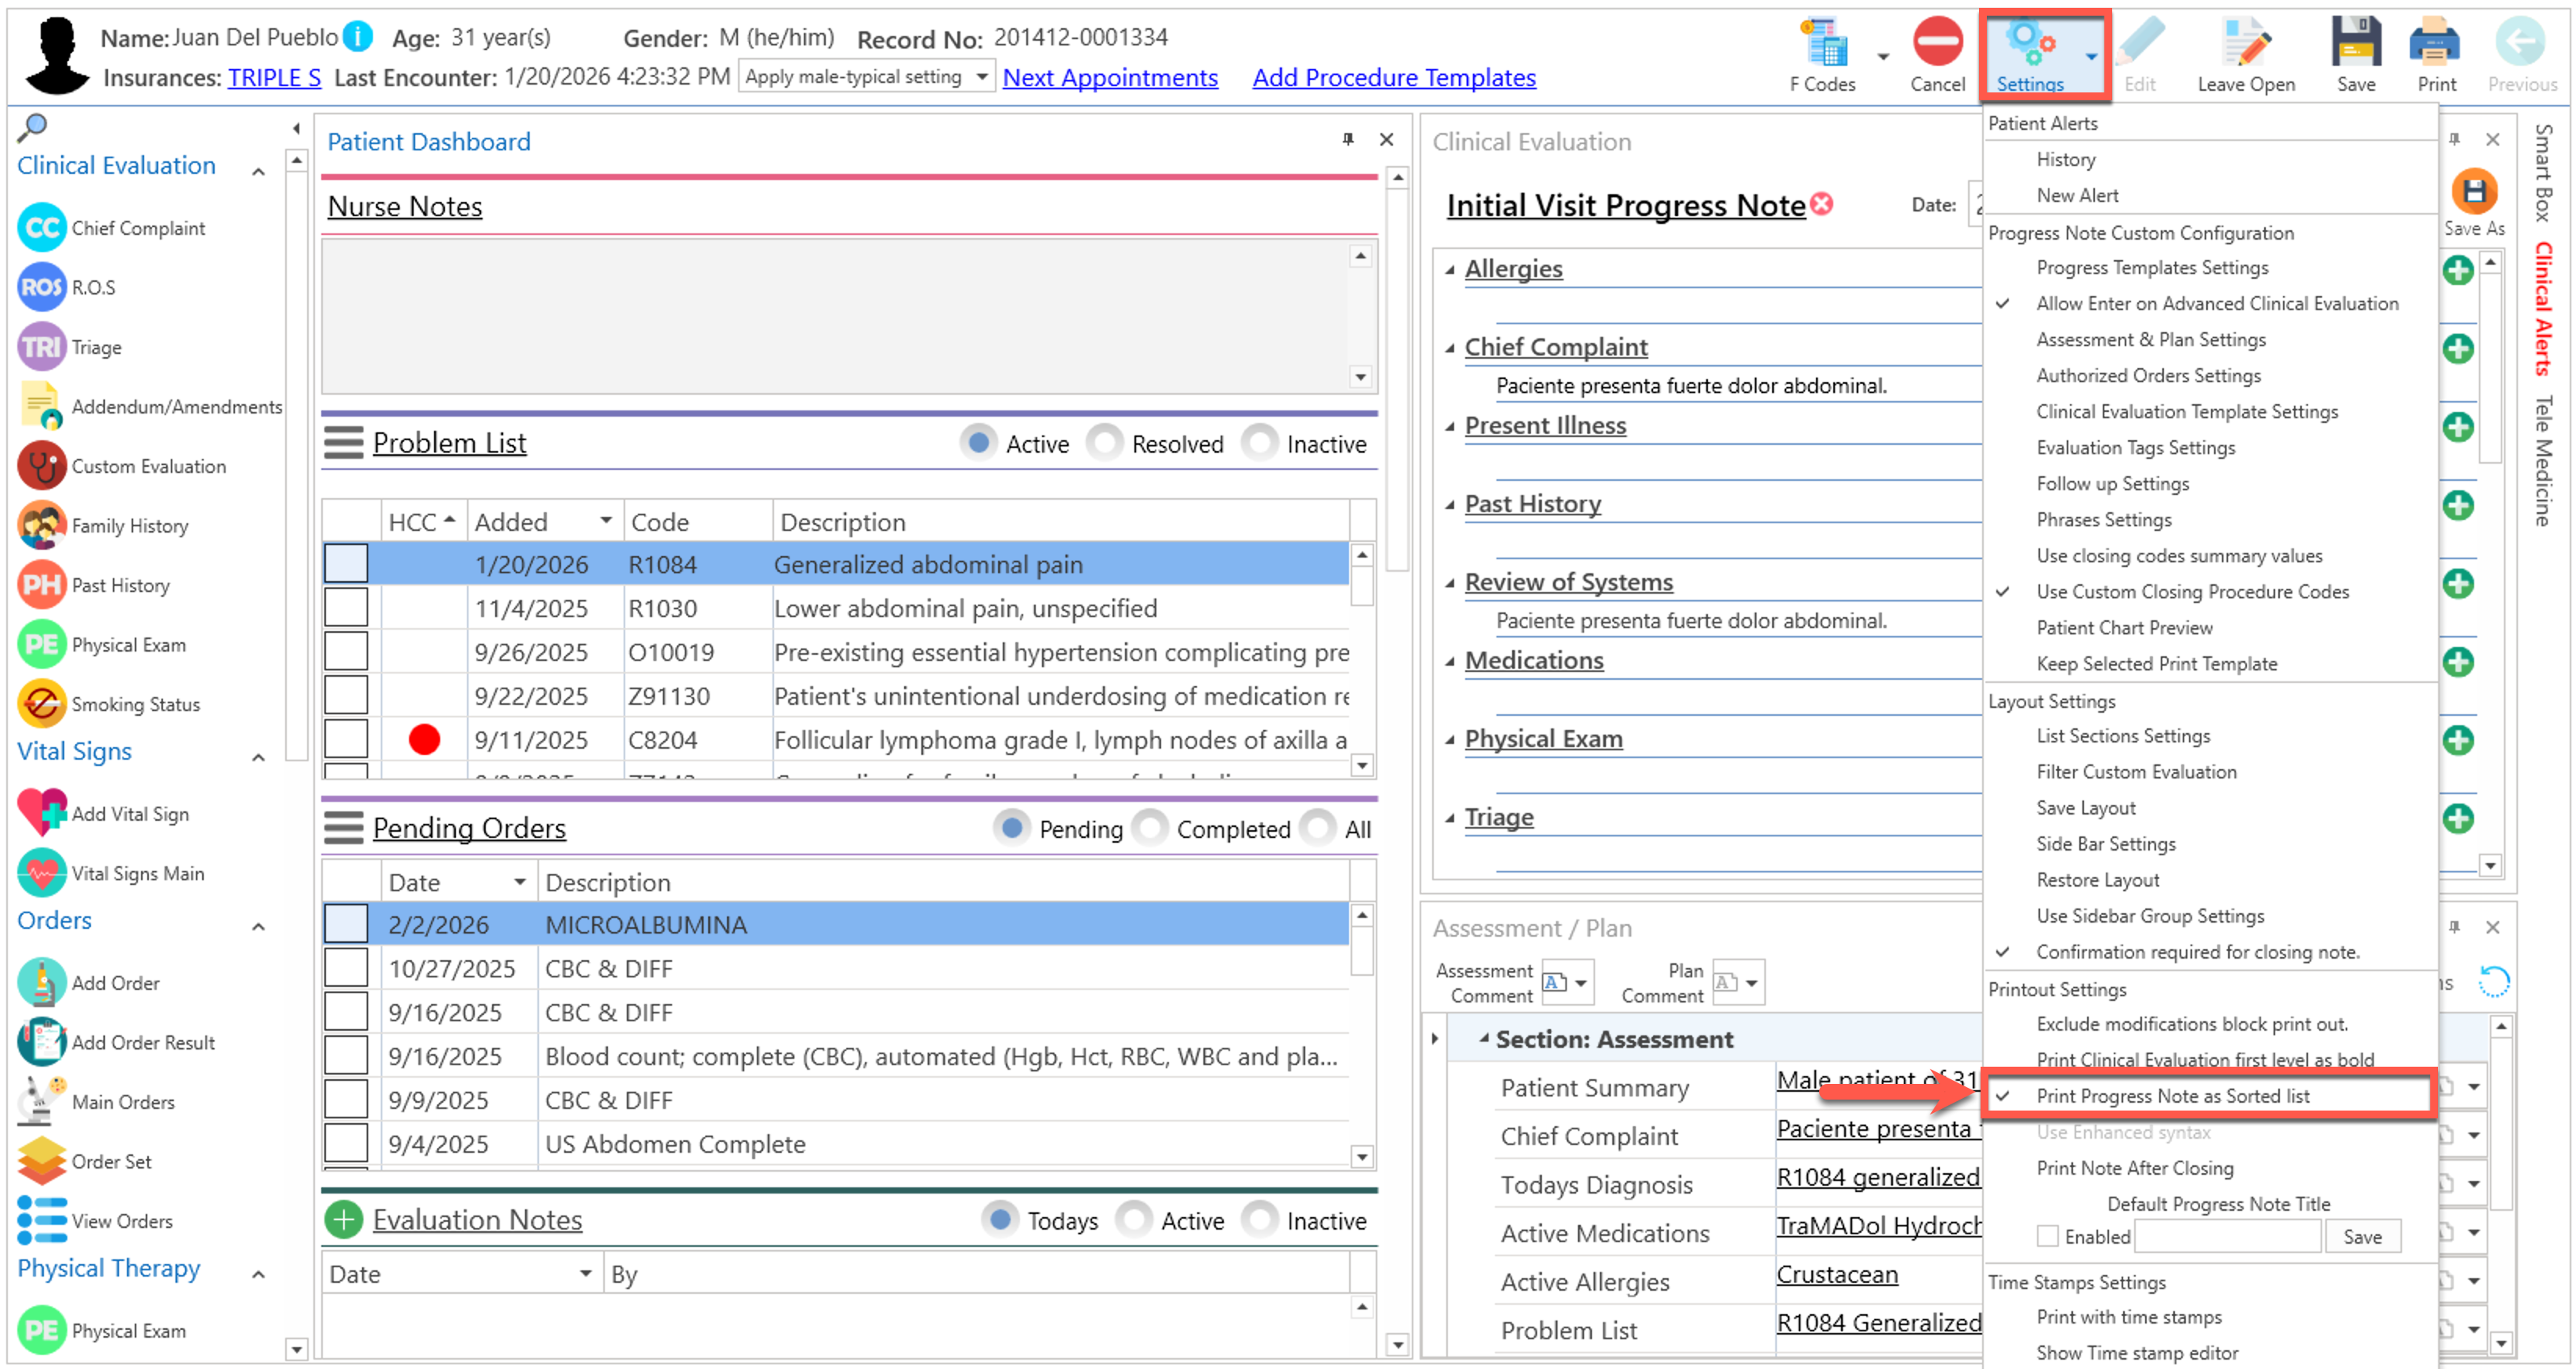Screen dimensions: 2576x1369
Task: Choose Save Layout menu item
Action: tap(2086, 808)
